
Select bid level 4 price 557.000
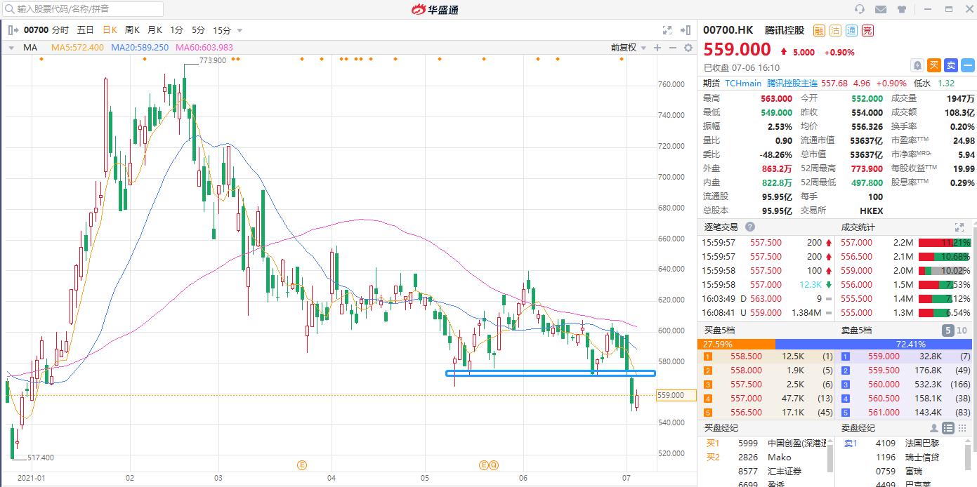pos(747,399)
